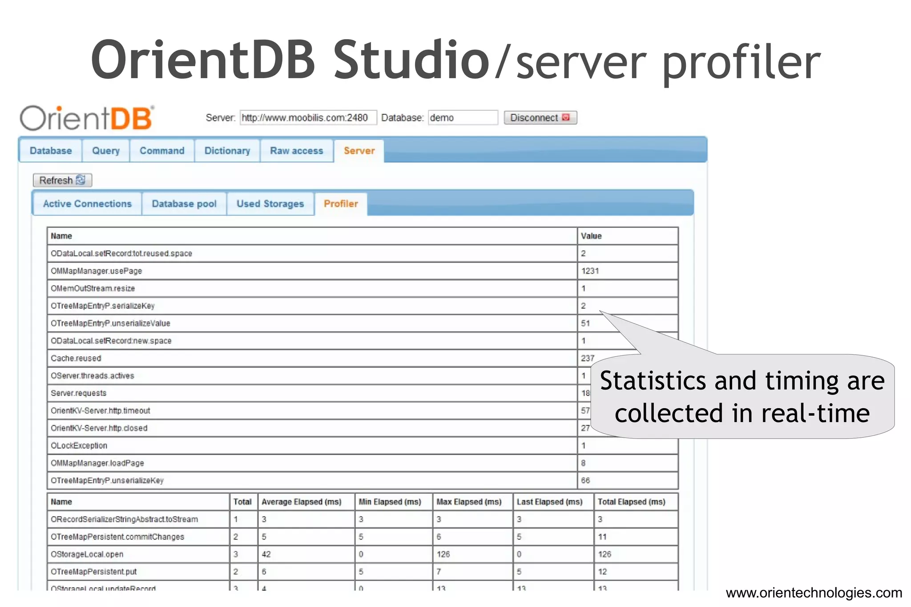The image size is (911, 607).
Task: Click the Total Elapsed (ms) header
Action: pos(636,502)
